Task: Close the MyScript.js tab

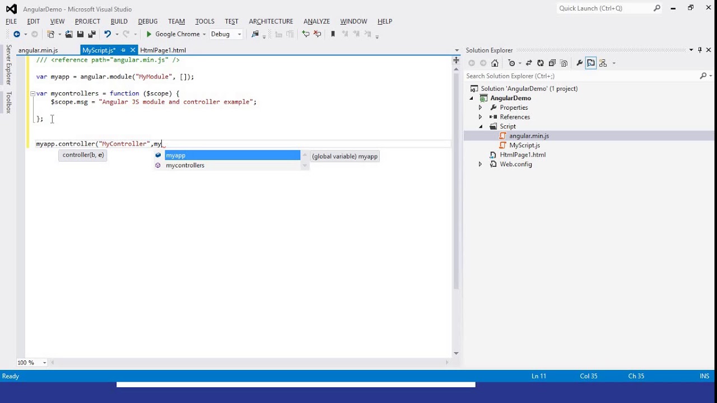Action: [x=133, y=50]
